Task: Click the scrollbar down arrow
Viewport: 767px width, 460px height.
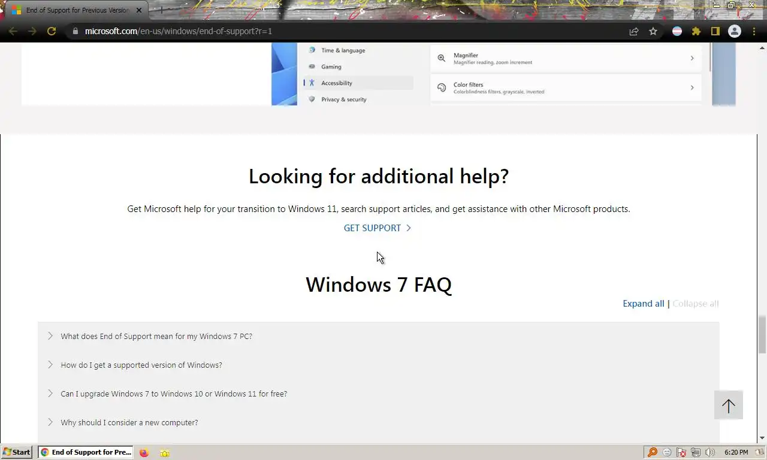Action: (x=762, y=438)
